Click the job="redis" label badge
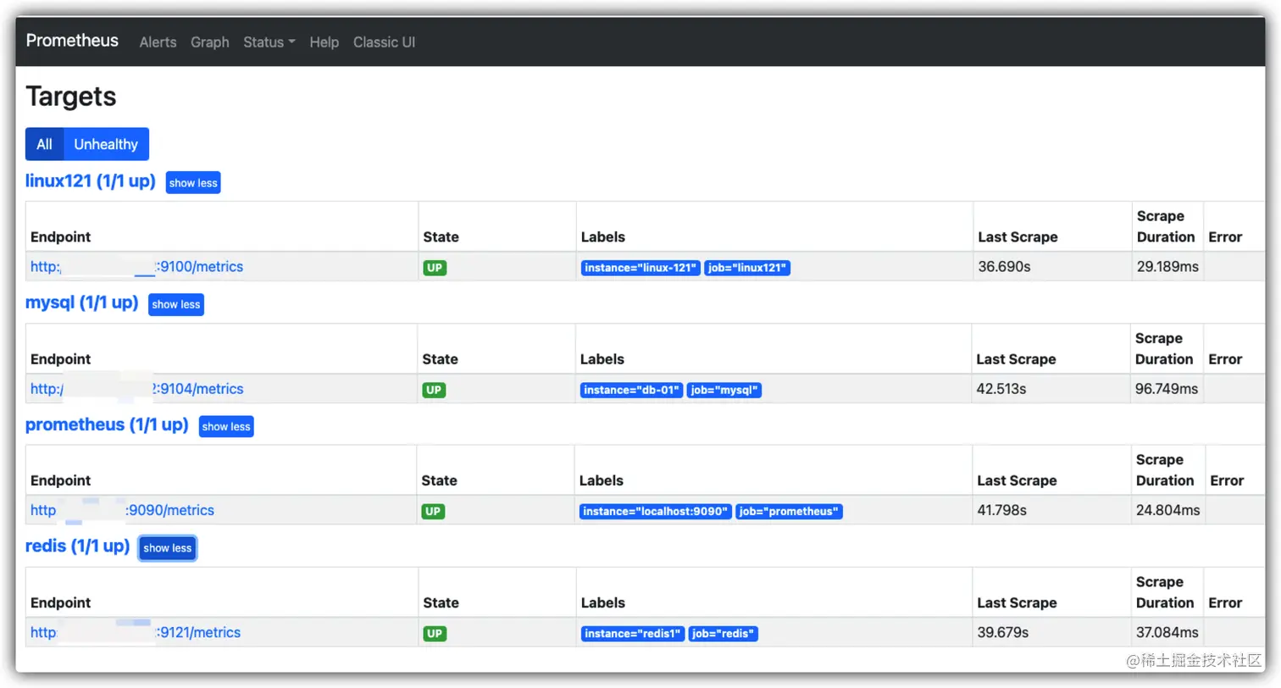Viewport: 1281px width, 688px height. pyautogui.click(x=723, y=634)
